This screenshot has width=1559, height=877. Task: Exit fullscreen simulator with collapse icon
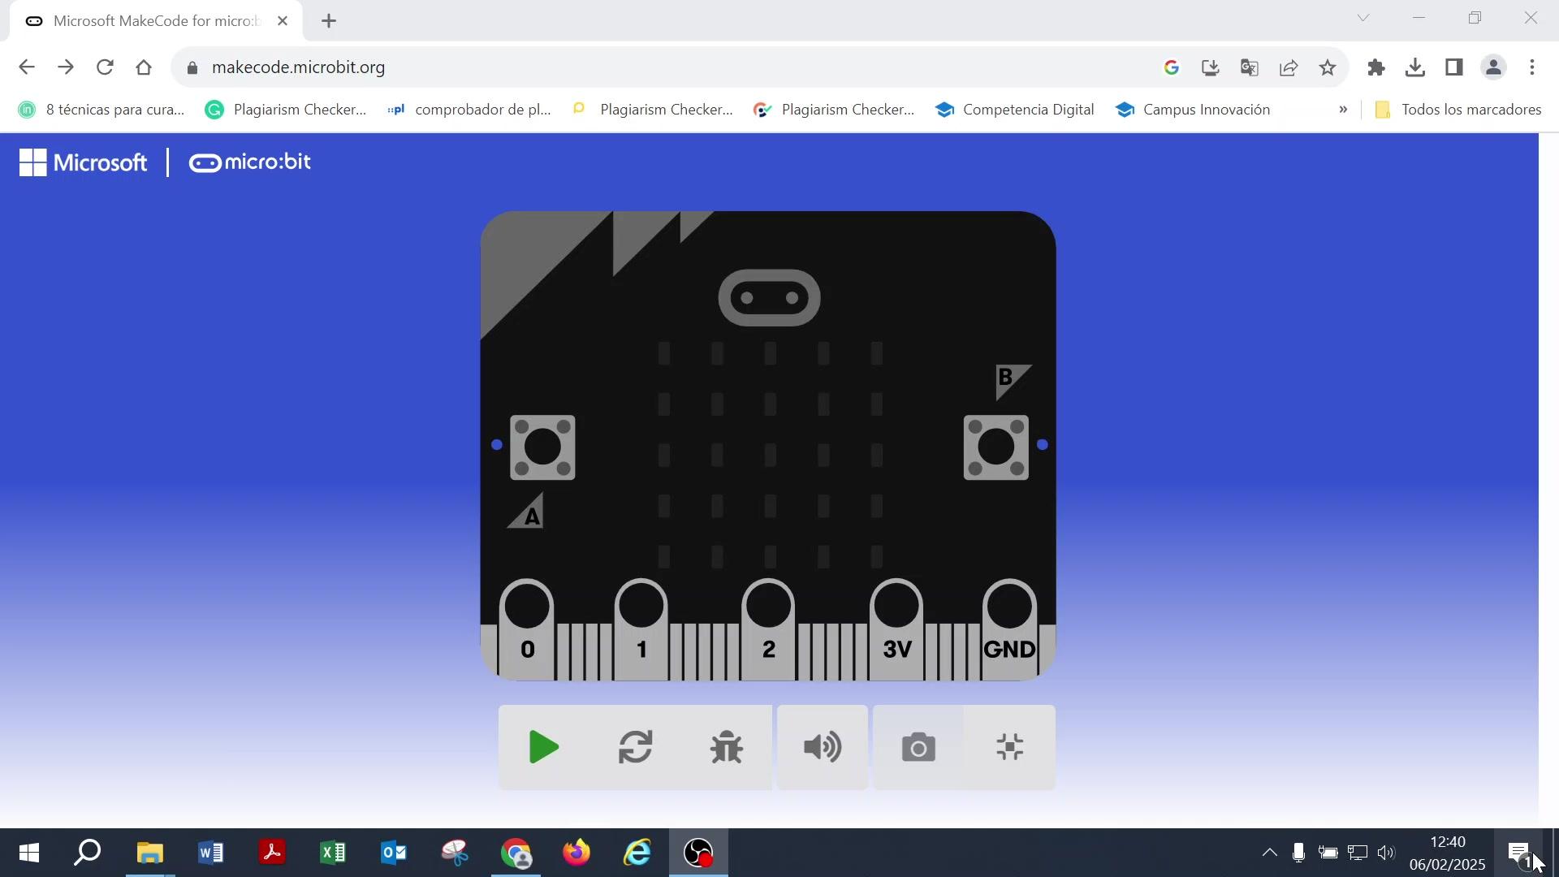click(x=1009, y=747)
